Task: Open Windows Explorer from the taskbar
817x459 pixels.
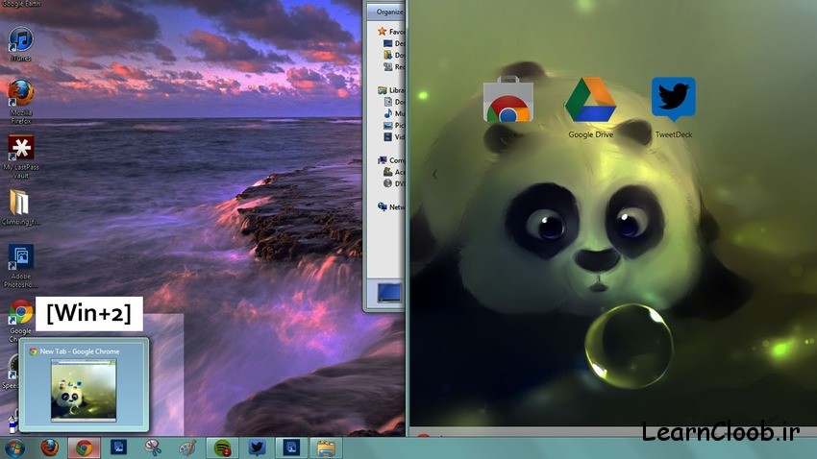Action: click(x=326, y=448)
